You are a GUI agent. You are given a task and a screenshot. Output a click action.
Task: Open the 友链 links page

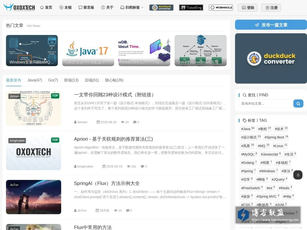(65, 8)
